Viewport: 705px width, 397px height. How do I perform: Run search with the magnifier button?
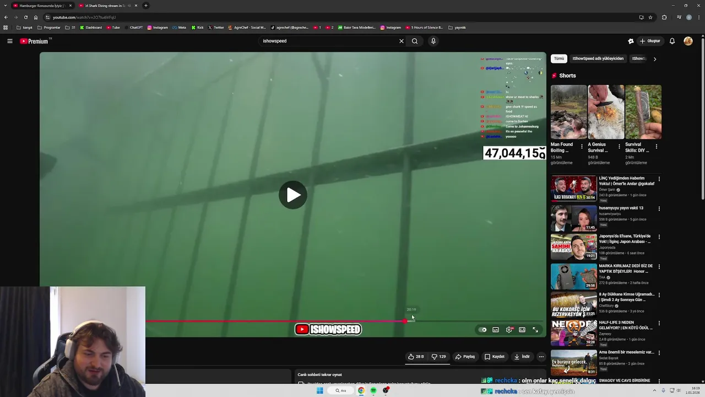click(415, 41)
